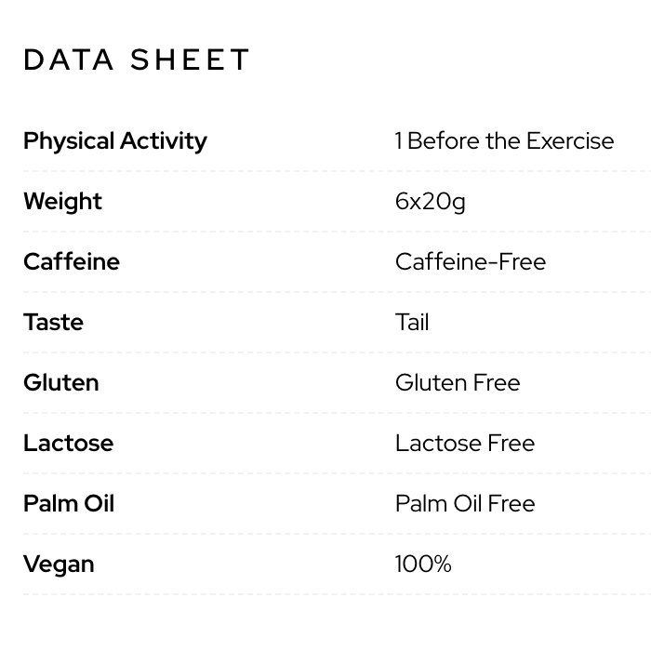Click the dashed divider beneath the Weight row
The height and width of the screenshot is (651, 651).
335,232
